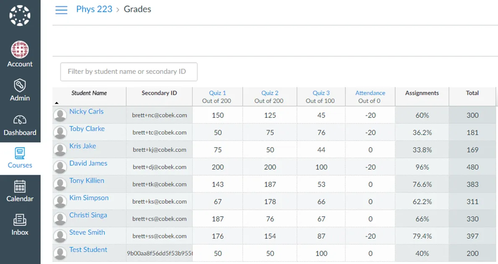Open the Calendar icon
Viewport: 498px width, 264px height.
click(x=20, y=186)
